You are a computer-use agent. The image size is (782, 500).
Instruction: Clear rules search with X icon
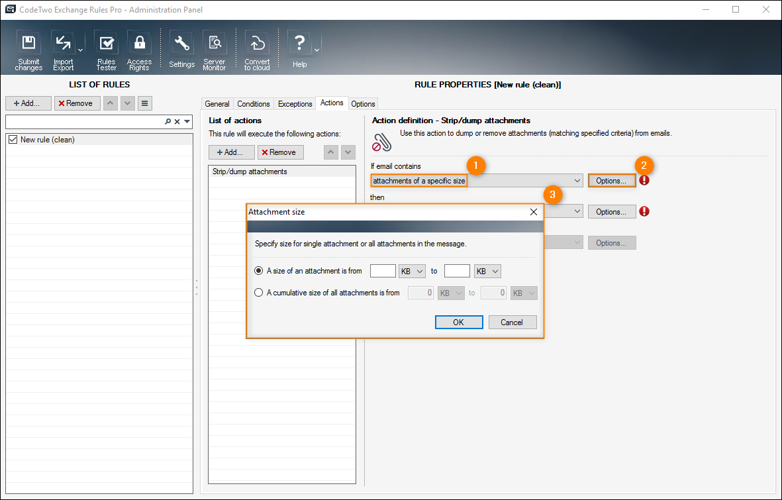[177, 121]
